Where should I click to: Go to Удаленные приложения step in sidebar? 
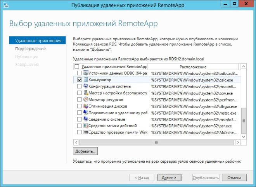coord(38,41)
